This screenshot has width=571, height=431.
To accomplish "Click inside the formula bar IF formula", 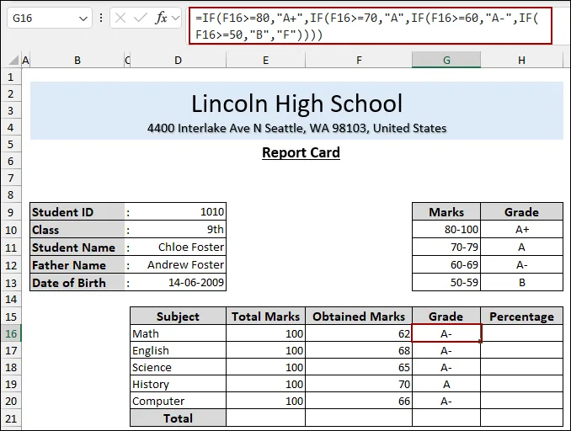I will tap(371, 26).
